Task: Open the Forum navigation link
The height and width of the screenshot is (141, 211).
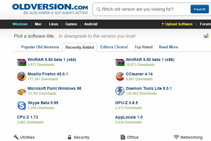Action: [205, 24]
